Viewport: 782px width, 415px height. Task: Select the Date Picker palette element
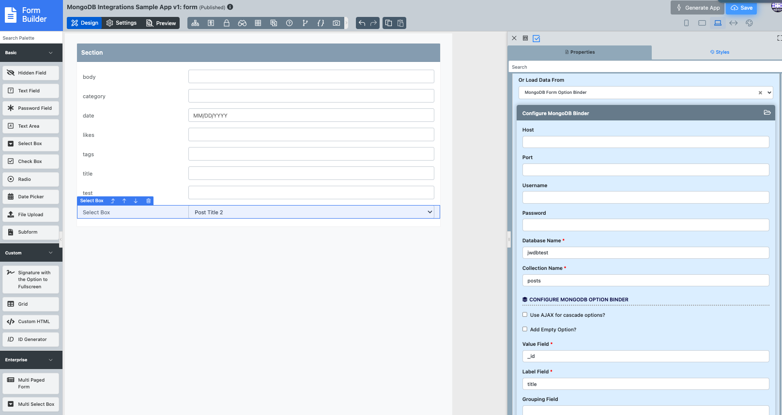point(31,197)
